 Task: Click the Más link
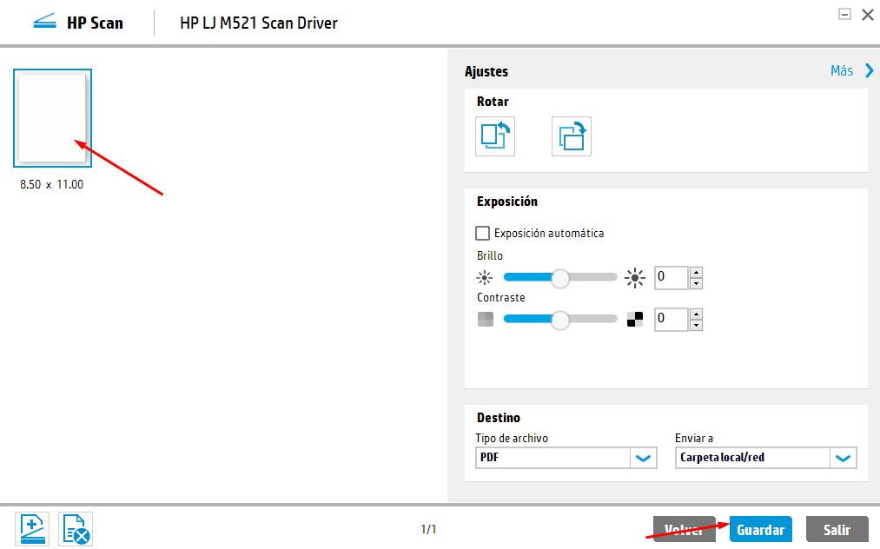tap(842, 70)
